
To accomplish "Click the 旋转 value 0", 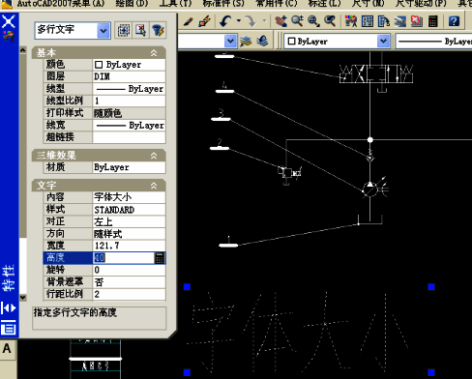I will pos(129,270).
